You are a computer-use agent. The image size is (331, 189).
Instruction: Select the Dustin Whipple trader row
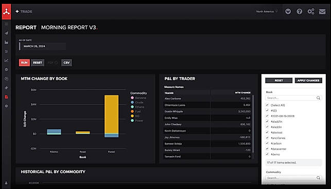(207, 111)
